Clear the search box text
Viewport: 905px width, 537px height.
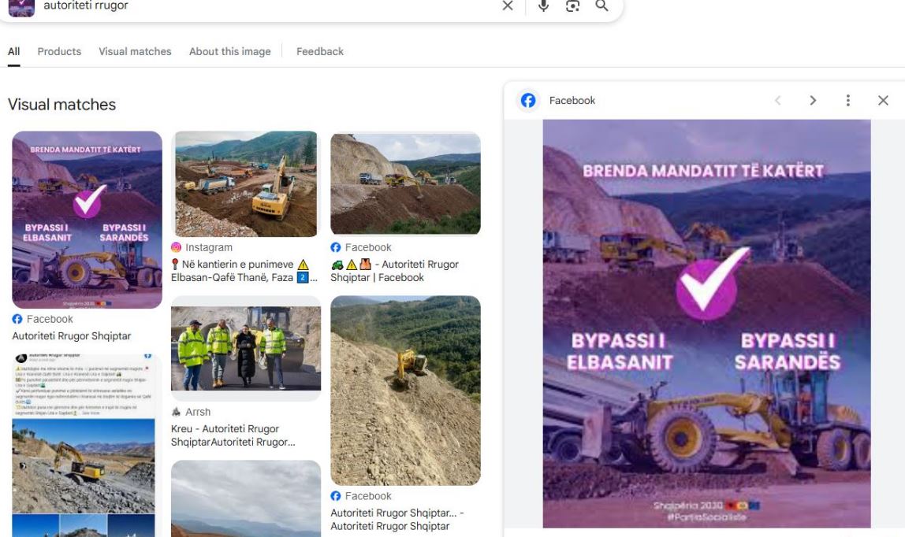coord(508,6)
